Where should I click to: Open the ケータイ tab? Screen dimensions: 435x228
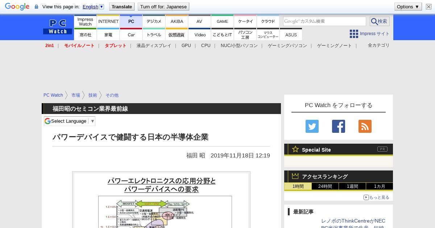tap(245, 21)
